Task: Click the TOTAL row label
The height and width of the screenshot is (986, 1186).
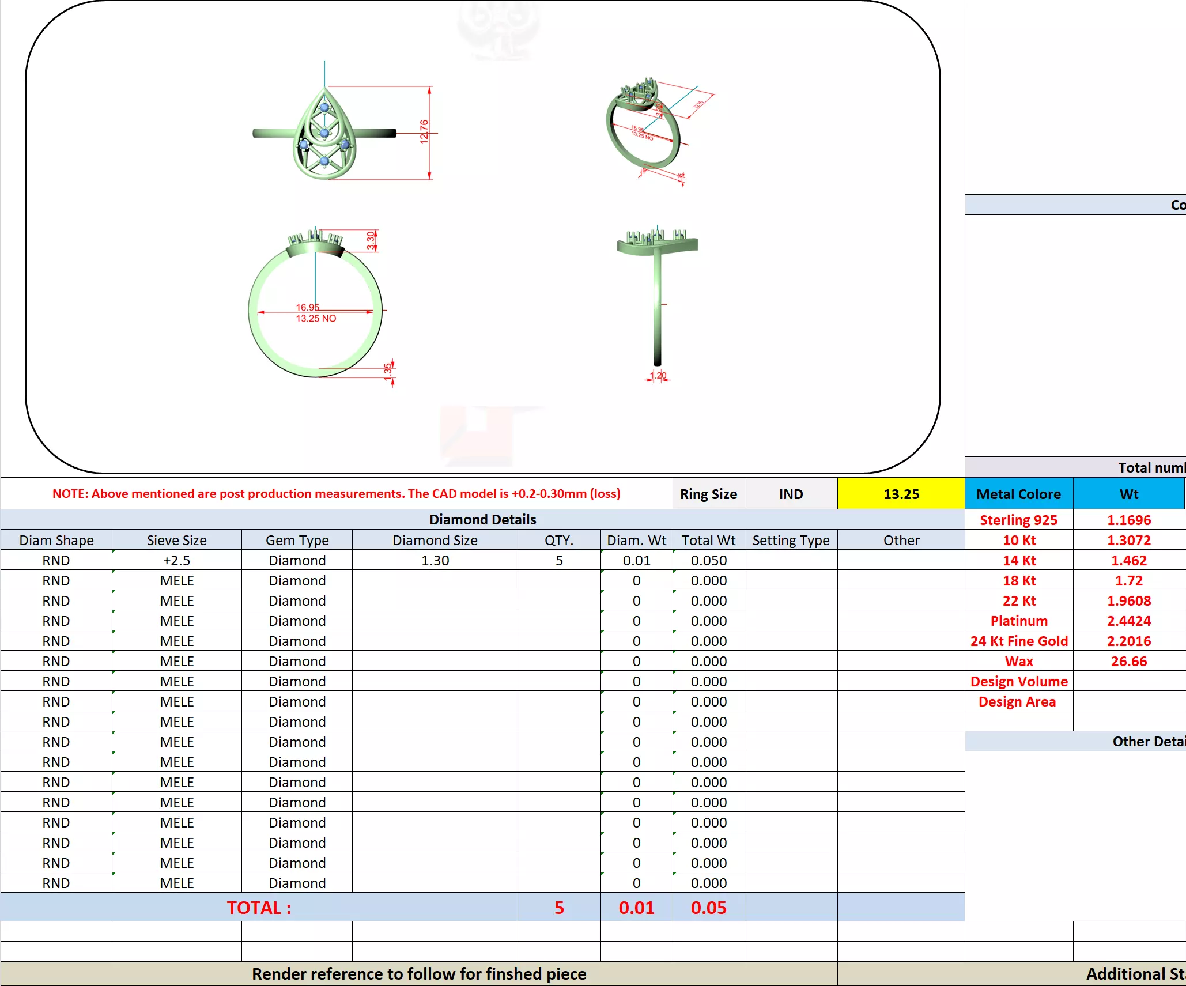Action: 259,908
